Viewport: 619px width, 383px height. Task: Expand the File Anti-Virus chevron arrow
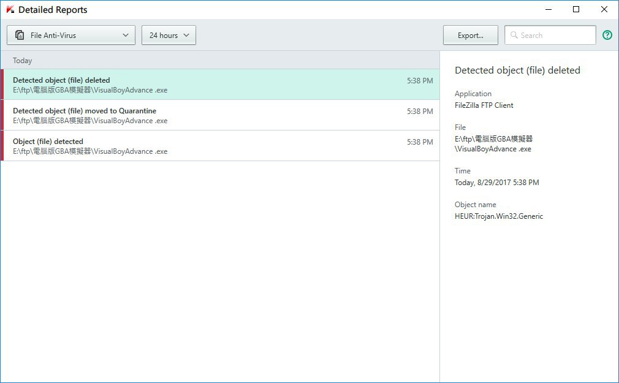126,35
